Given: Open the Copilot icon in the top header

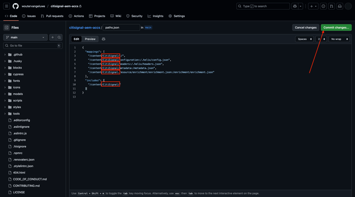Looking at the screenshot, I should [x=295, y=6].
